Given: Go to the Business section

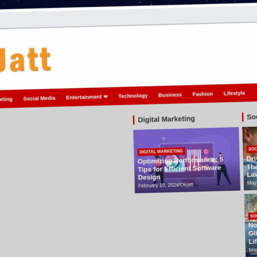Looking at the screenshot, I should tap(170, 95).
